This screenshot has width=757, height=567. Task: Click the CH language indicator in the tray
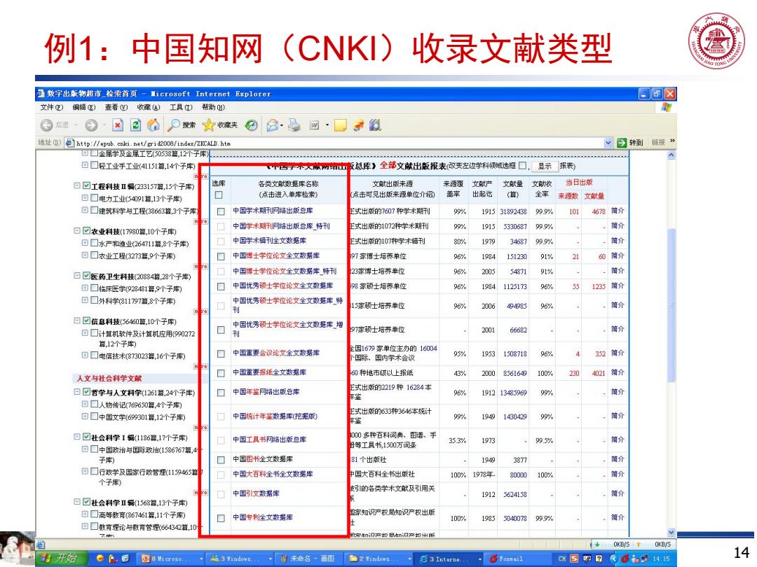(x=562, y=559)
